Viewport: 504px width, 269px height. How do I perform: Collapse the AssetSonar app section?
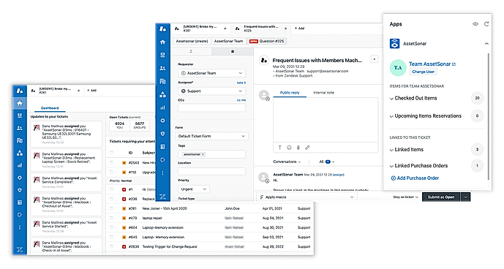tap(486, 44)
